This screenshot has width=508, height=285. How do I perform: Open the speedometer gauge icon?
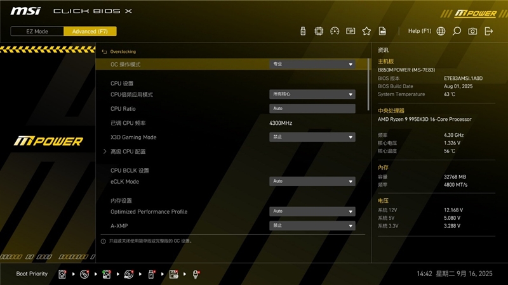(x=335, y=31)
